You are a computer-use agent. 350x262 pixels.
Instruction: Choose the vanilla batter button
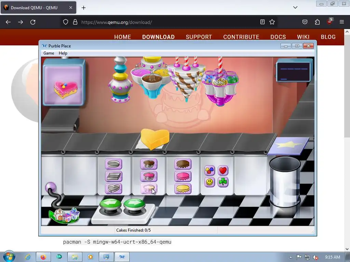[149, 188]
